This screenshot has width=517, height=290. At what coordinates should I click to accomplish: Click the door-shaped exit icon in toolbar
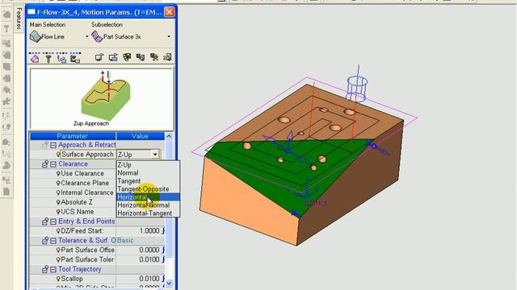[167, 57]
